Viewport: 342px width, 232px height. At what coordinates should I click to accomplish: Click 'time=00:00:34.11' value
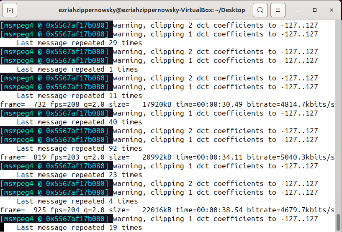[x=209, y=157]
